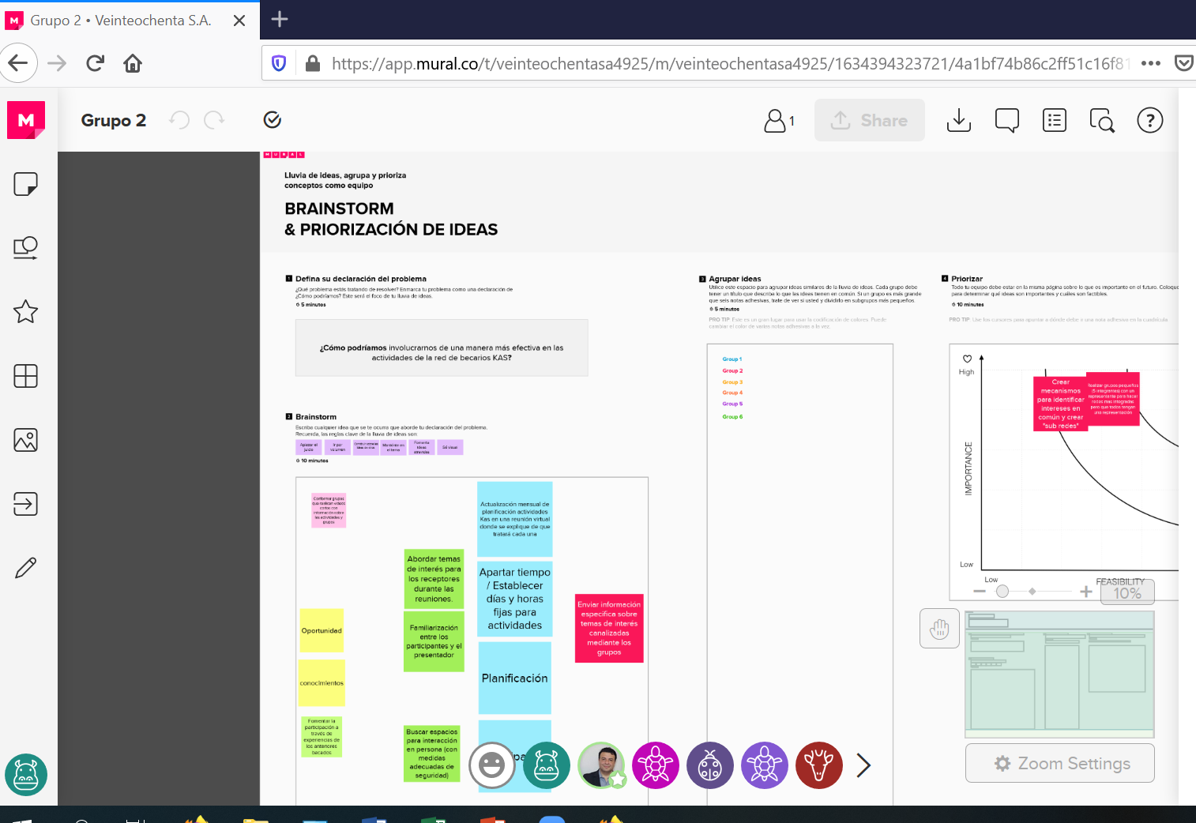1196x823 pixels.
Task: Select the Grupo 2 browser tab
Action: coord(121,21)
